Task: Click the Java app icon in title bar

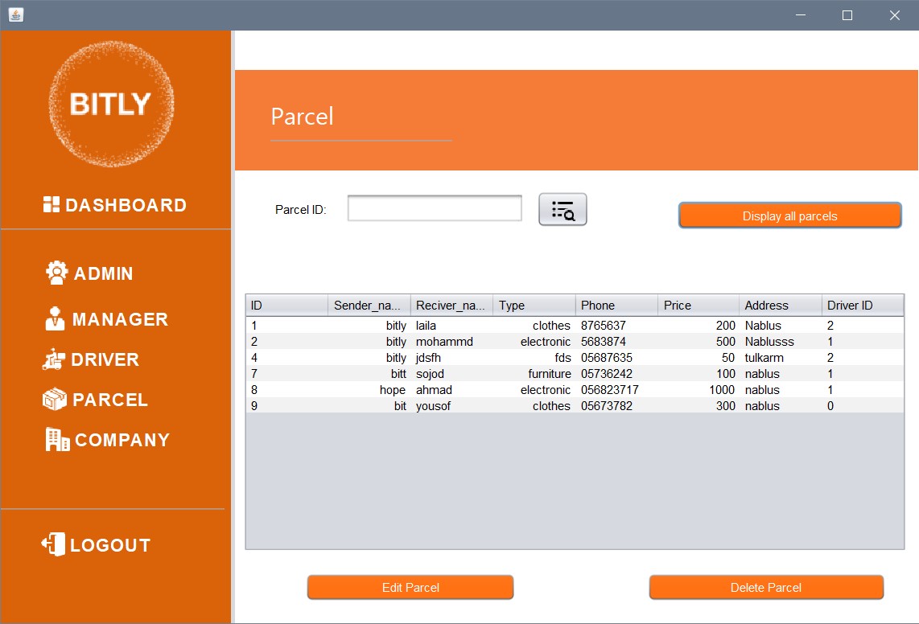Action: (x=16, y=15)
